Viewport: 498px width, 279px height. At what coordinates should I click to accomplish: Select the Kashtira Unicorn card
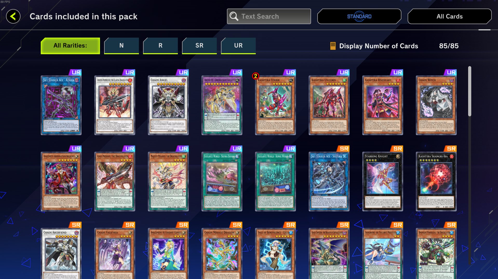[x=329, y=105]
